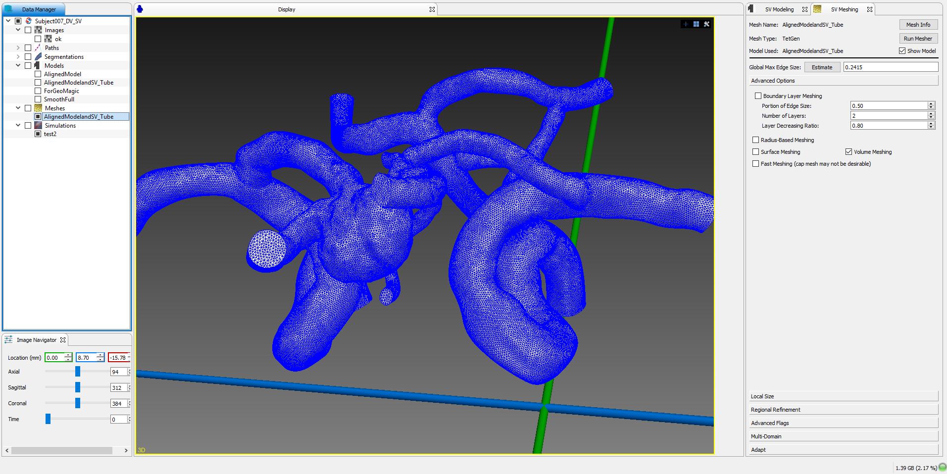Expand the Adapt section
This screenshot has width=947, height=474.
[843, 450]
